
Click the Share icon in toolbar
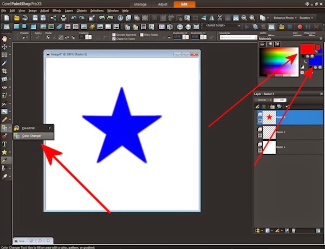tap(53, 18)
